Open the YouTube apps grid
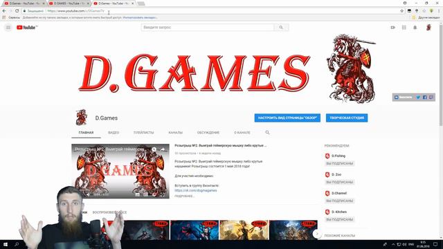Image resolution: width=443 pixels, height=249 pixels. tap(404, 28)
